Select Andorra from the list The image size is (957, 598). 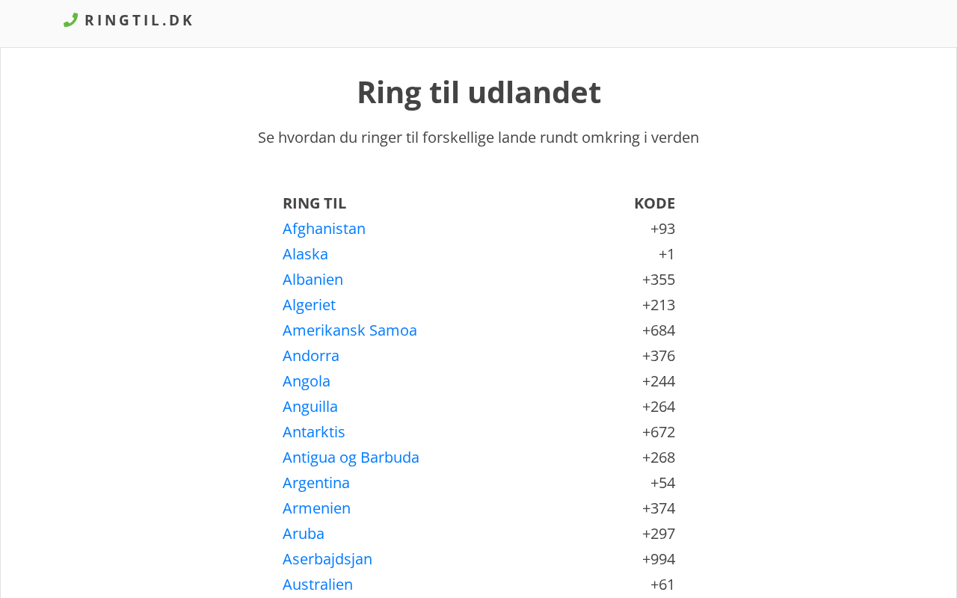pyautogui.click(x=310, y=356)
